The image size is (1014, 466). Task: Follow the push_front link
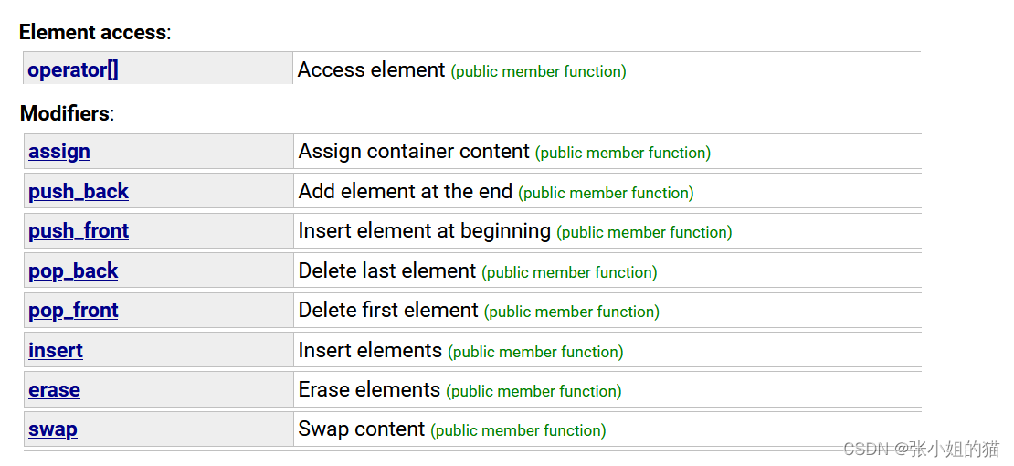click(79, 231)
